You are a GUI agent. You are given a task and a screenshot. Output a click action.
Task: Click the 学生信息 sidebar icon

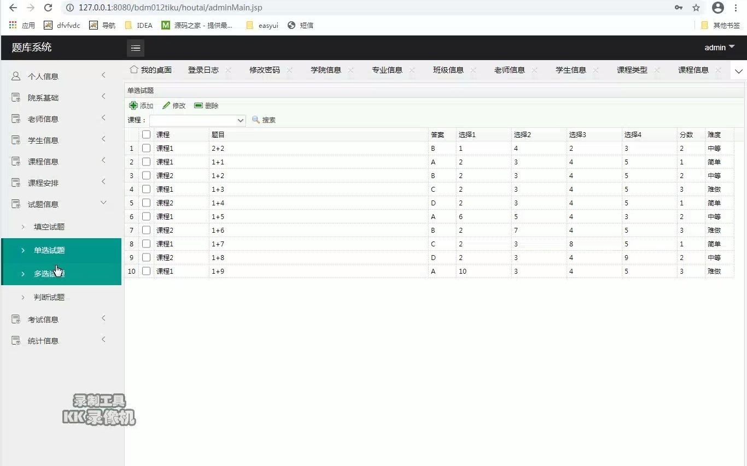pyautogui.click(x=16, y=140)
